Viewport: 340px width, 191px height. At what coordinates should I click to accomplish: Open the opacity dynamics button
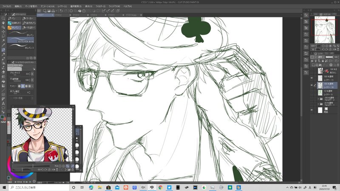click(x=32, y=80)
